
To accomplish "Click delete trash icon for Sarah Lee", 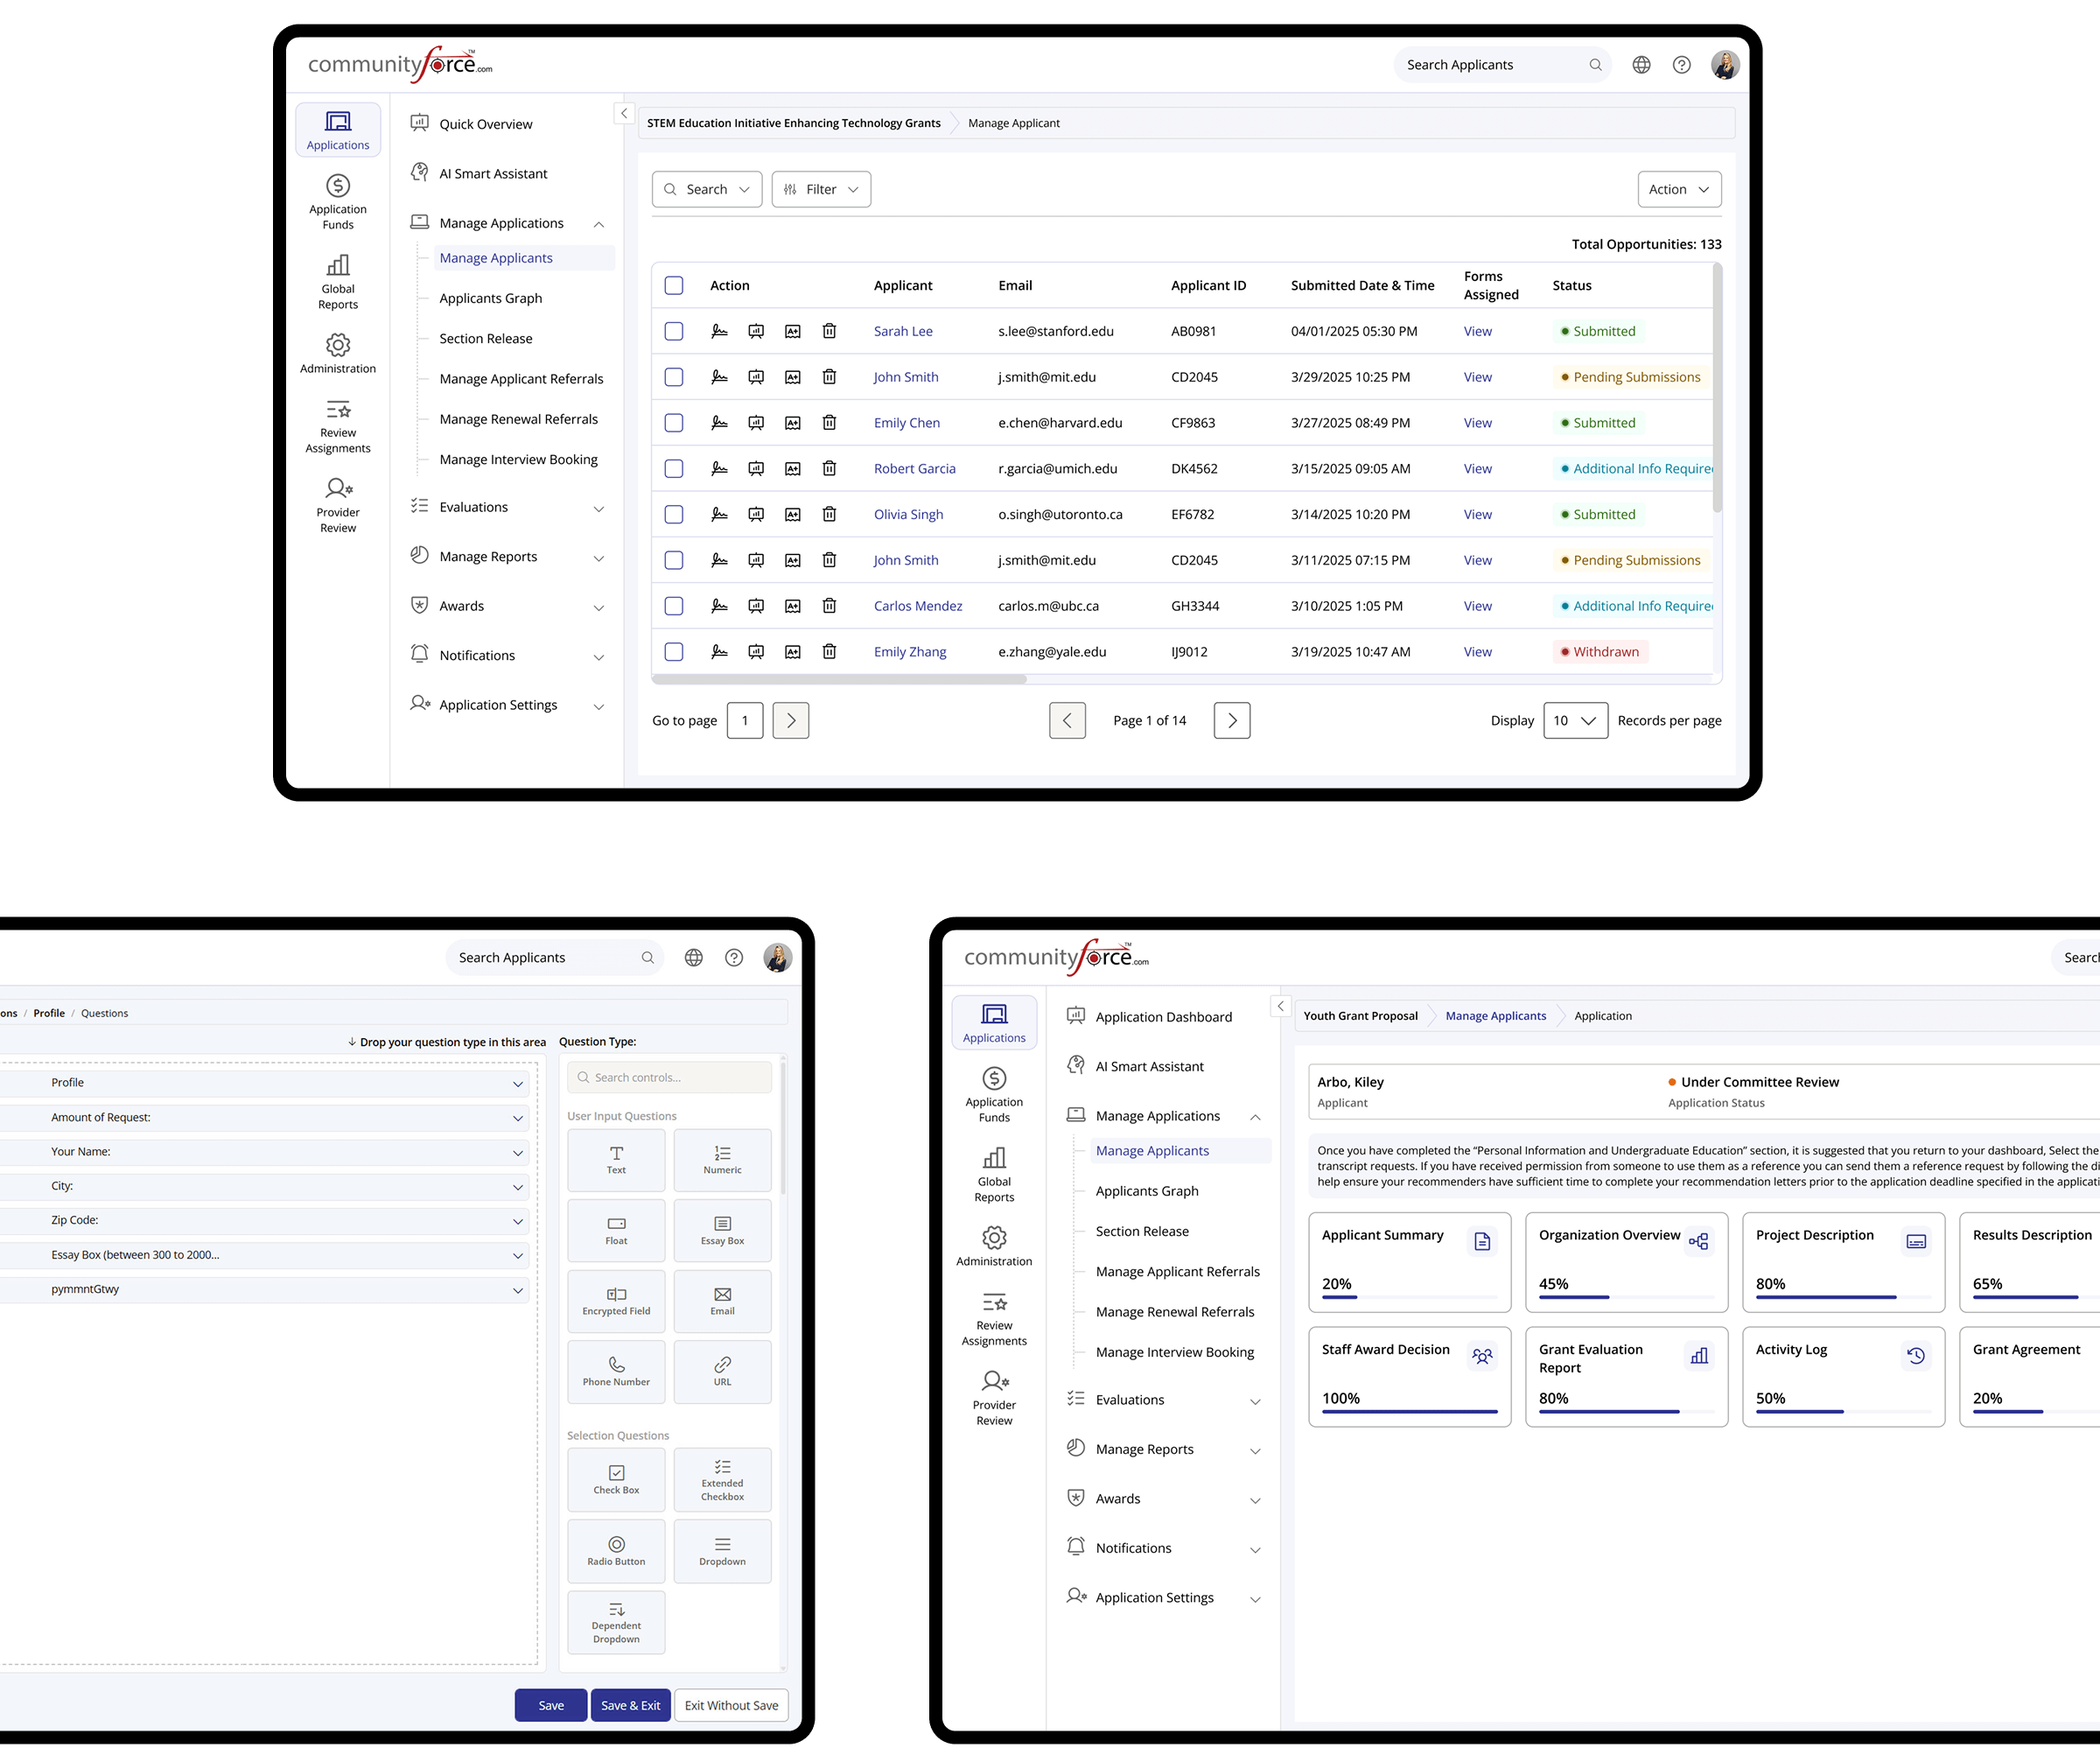I will tap(829, 331).
